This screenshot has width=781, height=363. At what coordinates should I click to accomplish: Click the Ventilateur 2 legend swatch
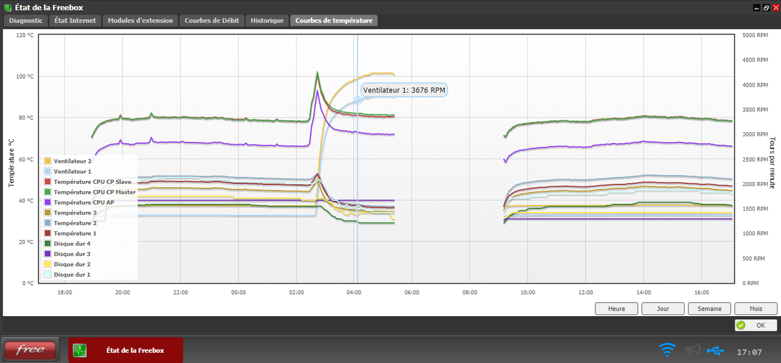(48, 161)
